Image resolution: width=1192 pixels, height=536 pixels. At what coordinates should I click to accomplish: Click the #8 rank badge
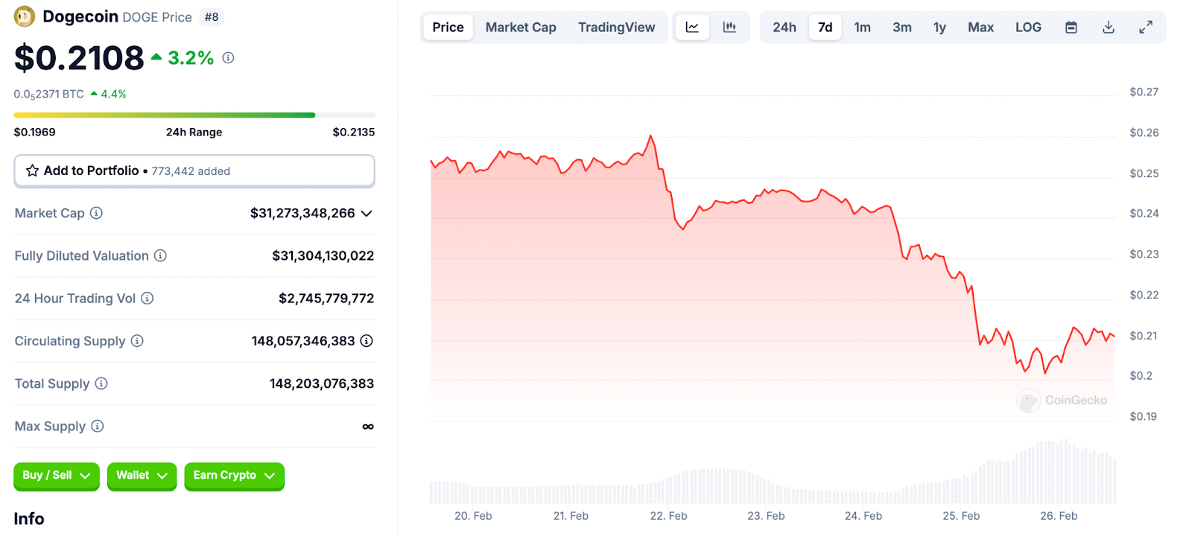coord(212,17)
